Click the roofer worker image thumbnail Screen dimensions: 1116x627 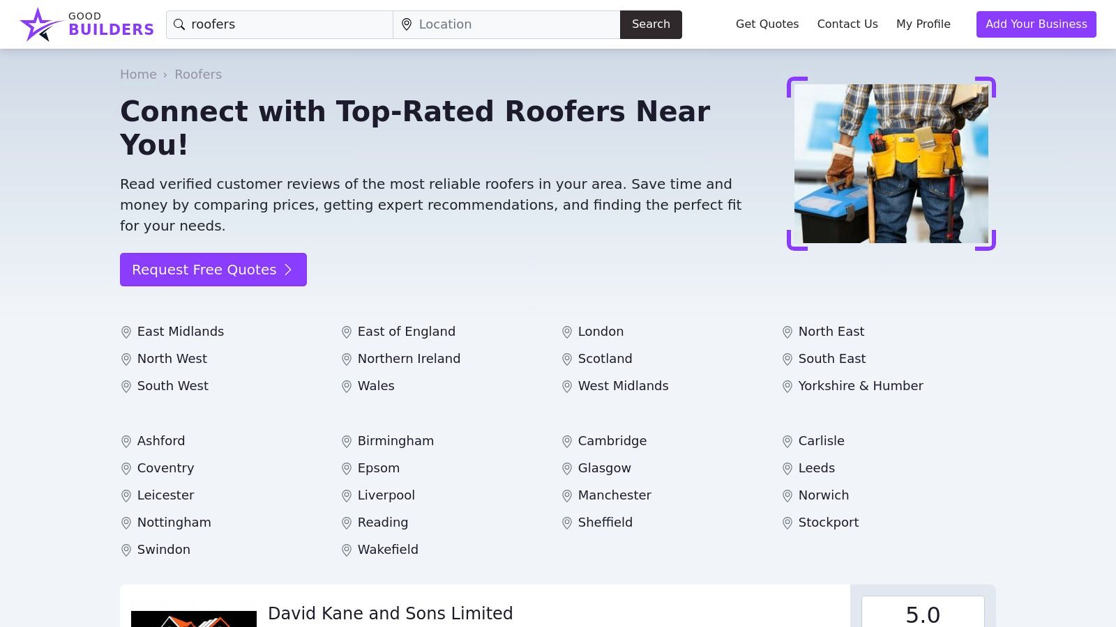point(890,164)
